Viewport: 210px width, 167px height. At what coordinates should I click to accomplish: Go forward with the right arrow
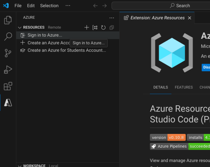coord(104,6)
